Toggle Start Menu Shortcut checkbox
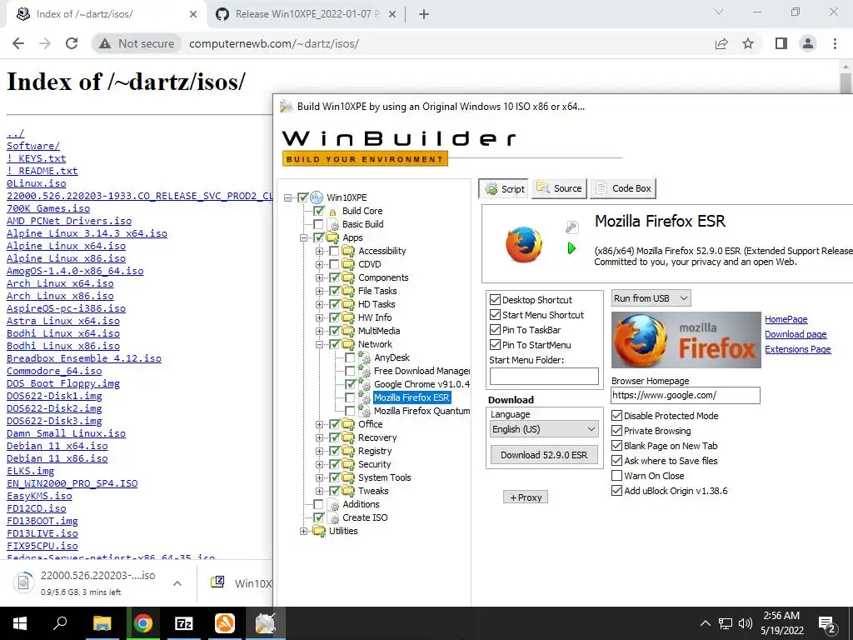The width and height of the screenshot is (853, 640). tap(495, 314)
